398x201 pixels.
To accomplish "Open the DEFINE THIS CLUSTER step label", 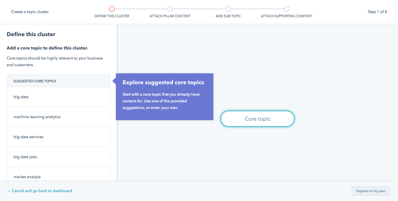I will click(x=112, y=16).
